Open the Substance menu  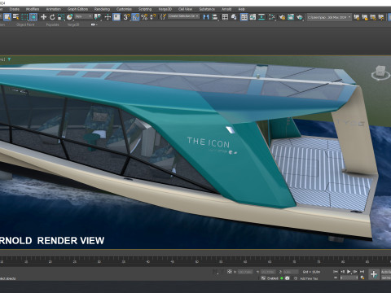pos(207,9)
